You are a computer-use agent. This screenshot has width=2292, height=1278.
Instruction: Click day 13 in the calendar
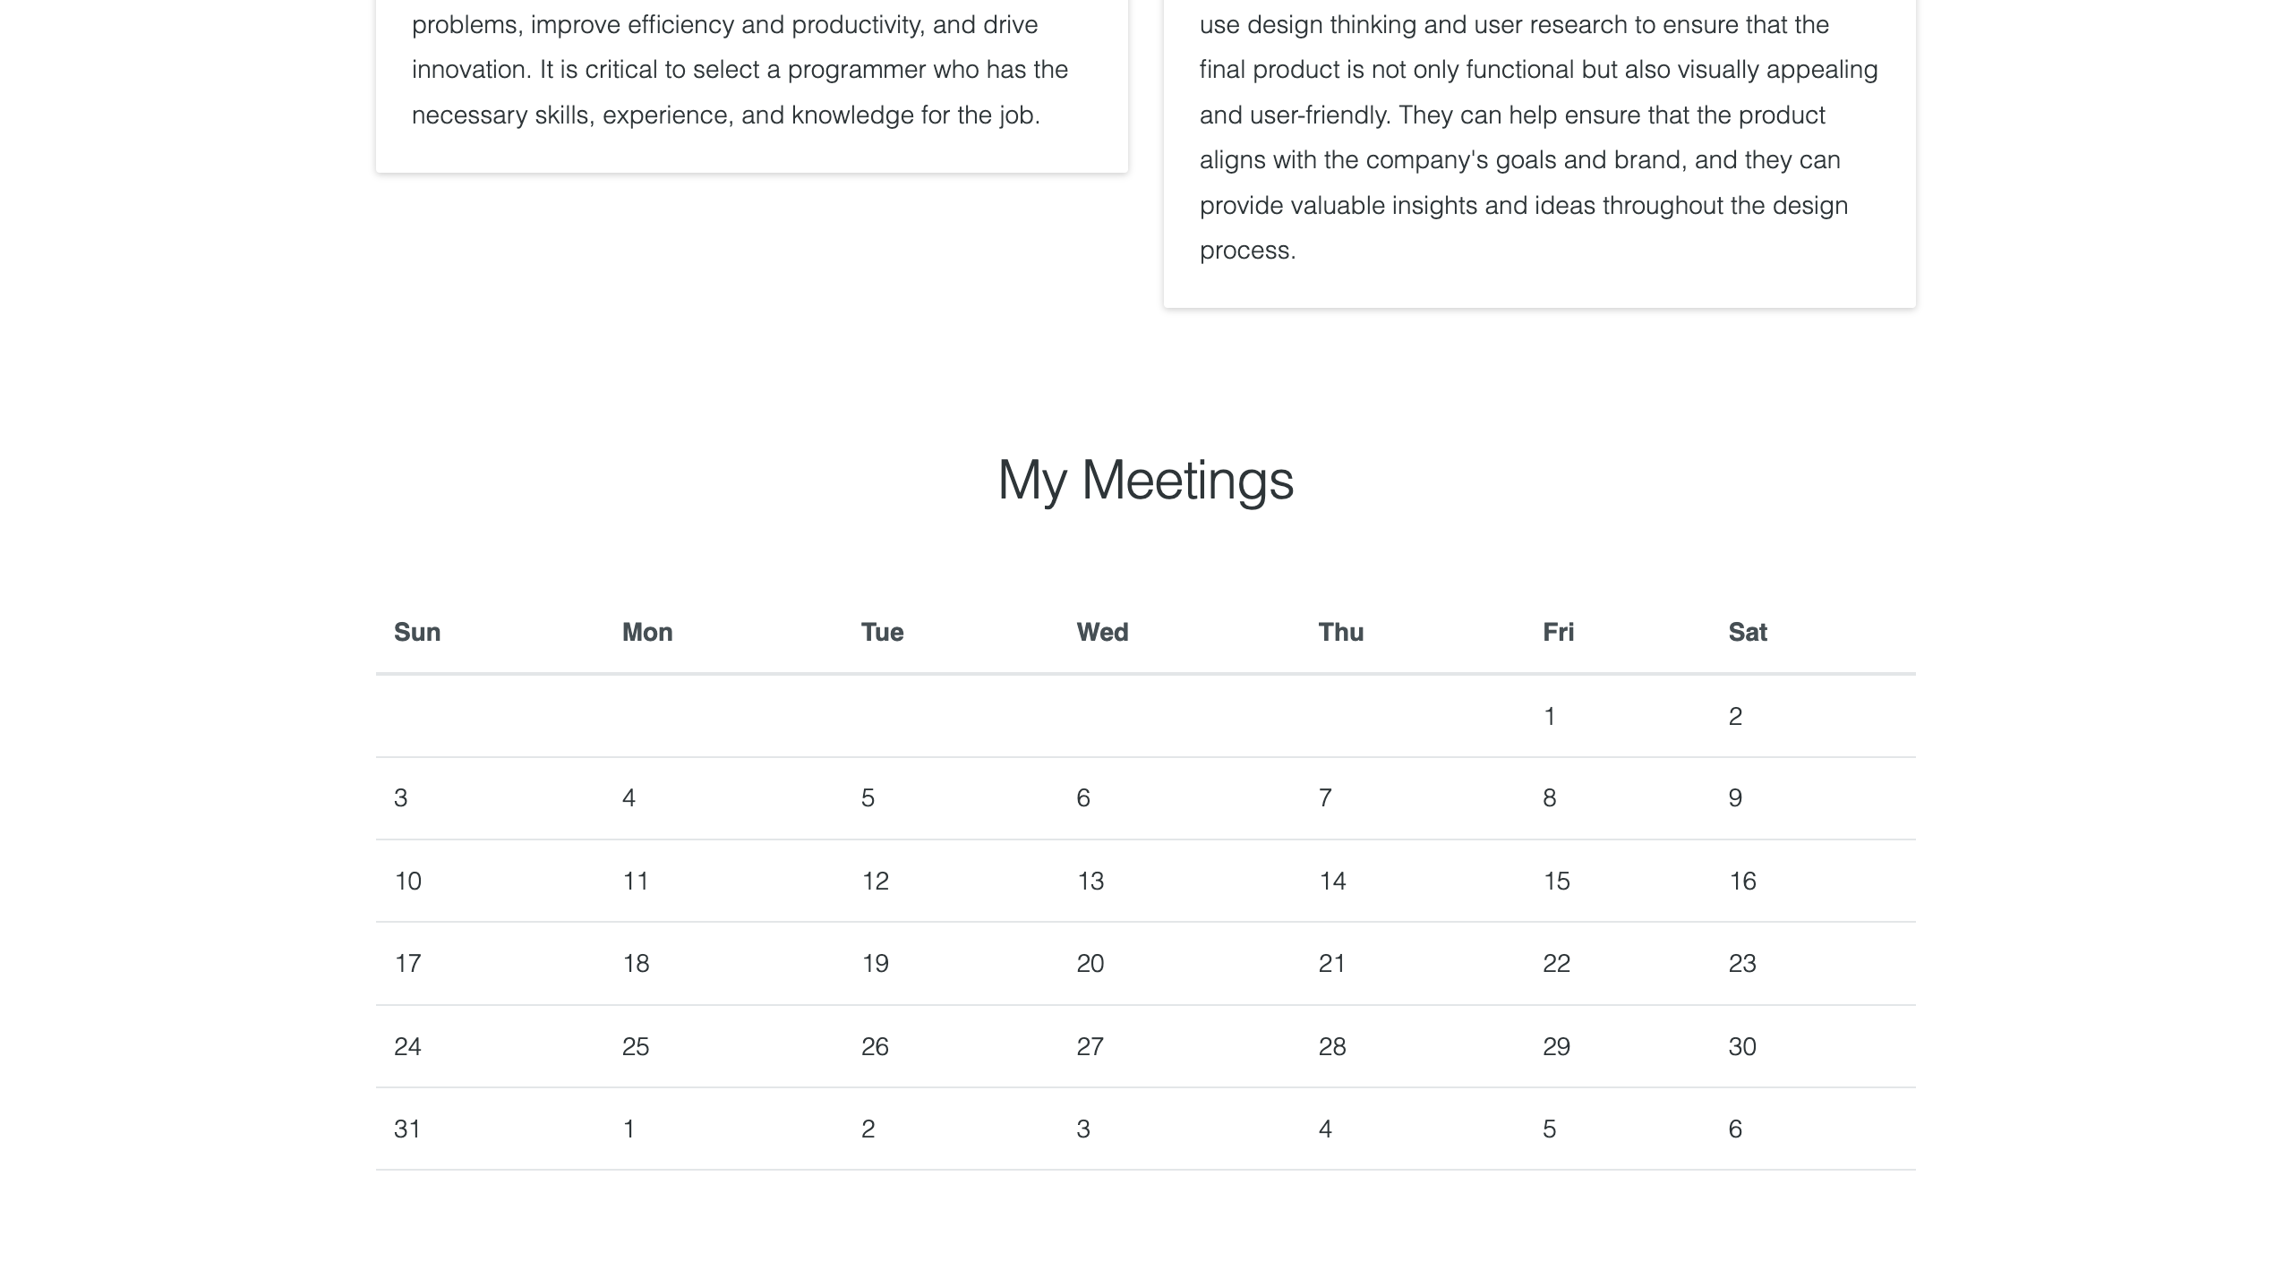point(1090,881)
